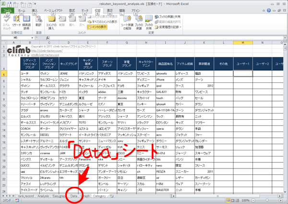Switch to the データ ribbon tab
Image resolution: width=288 pixels, height=204 pixels.
(85, 11)
